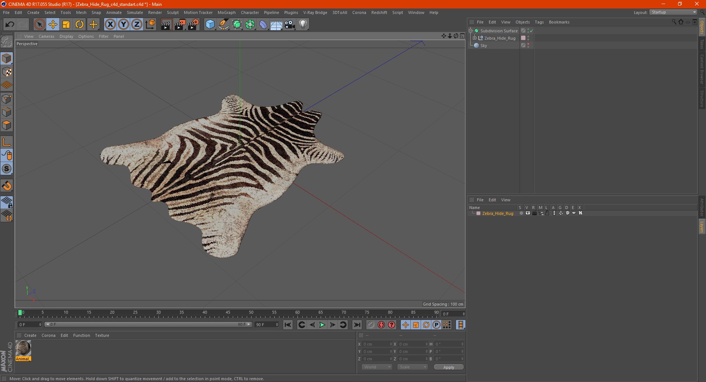Add a Camera object from toolbar
This screenshot has height=382, width=706.
[x=289, y=25]
